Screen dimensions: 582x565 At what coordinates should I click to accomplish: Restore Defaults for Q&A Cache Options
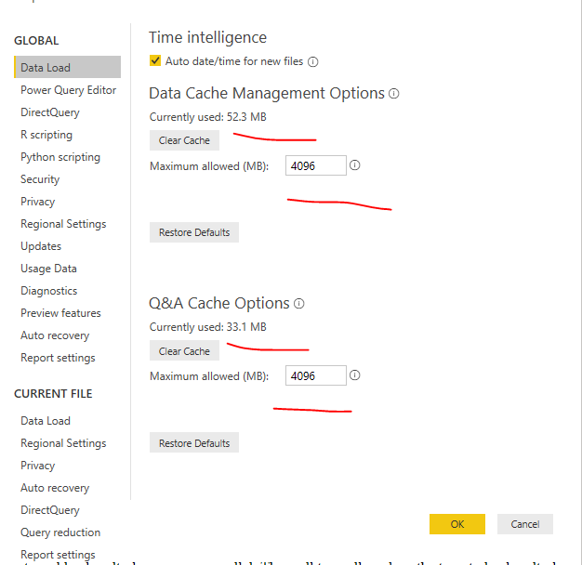point(194,442)
